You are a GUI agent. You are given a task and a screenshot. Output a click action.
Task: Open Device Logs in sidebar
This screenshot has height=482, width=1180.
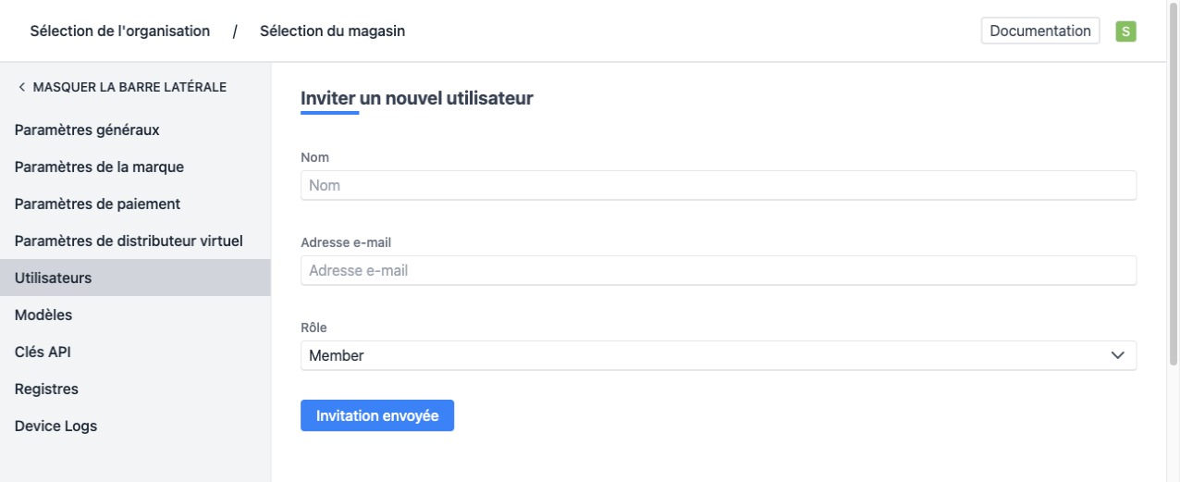click(x=55, y=426)
